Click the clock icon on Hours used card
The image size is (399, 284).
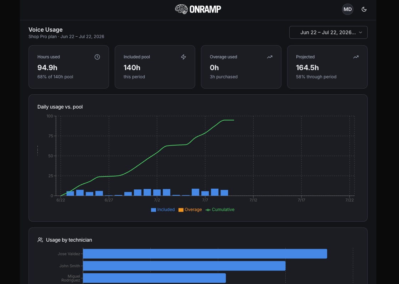click(x=97, y=57)
